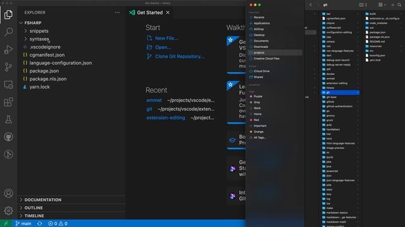Open iCloud Drive in Finder sidebar

[261, 71]
